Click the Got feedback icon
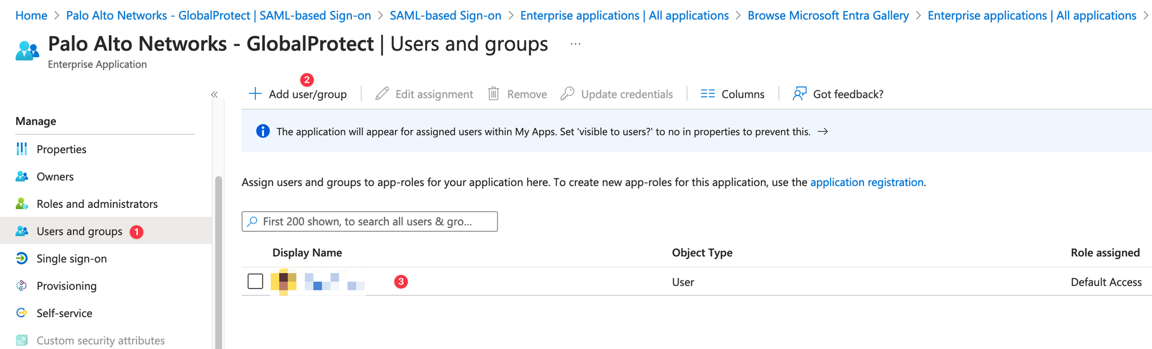 click(799, 94)
